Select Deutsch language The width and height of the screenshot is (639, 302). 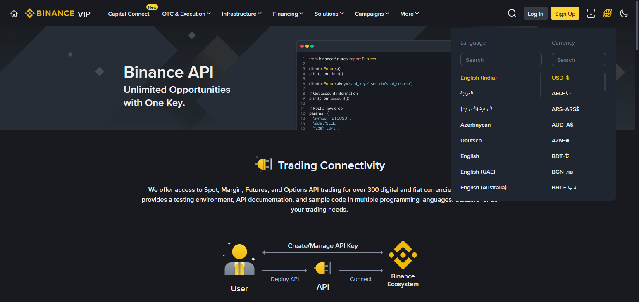click(x=471, y=140)
